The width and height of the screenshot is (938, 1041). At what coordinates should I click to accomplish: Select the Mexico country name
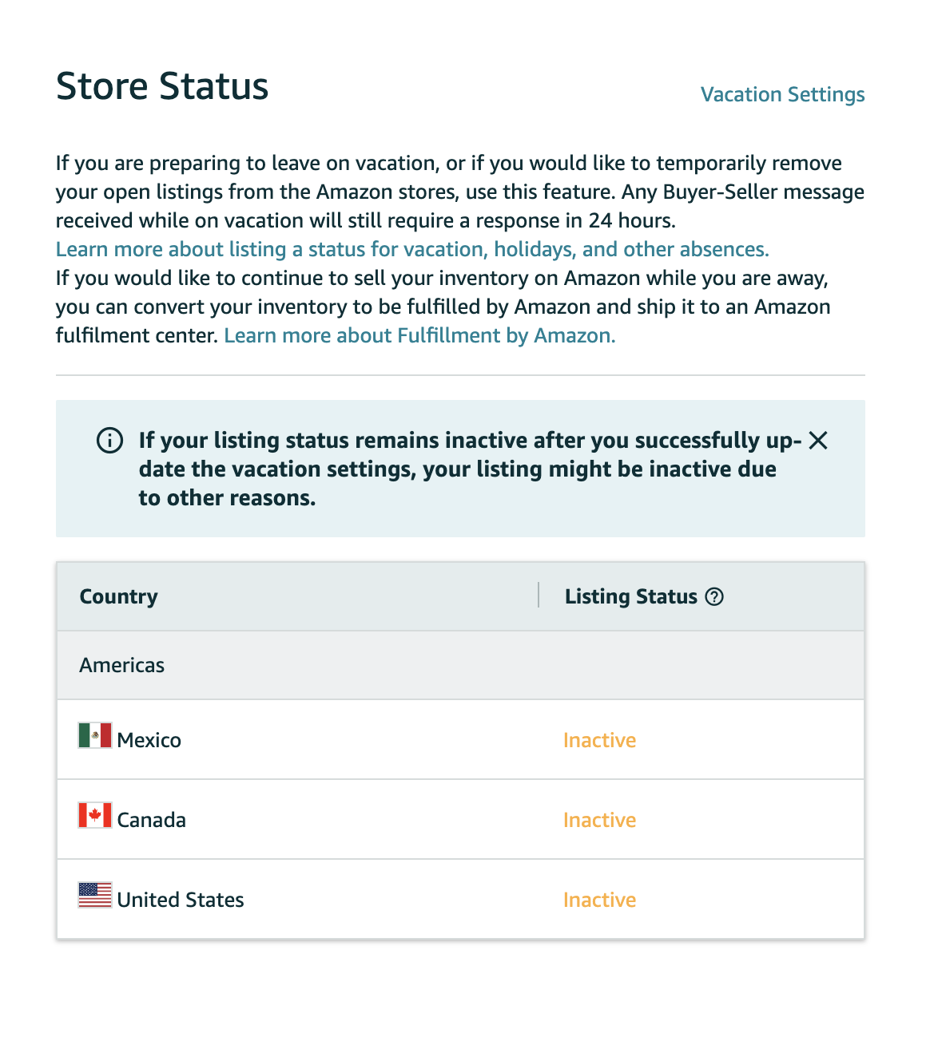(149, 740)
